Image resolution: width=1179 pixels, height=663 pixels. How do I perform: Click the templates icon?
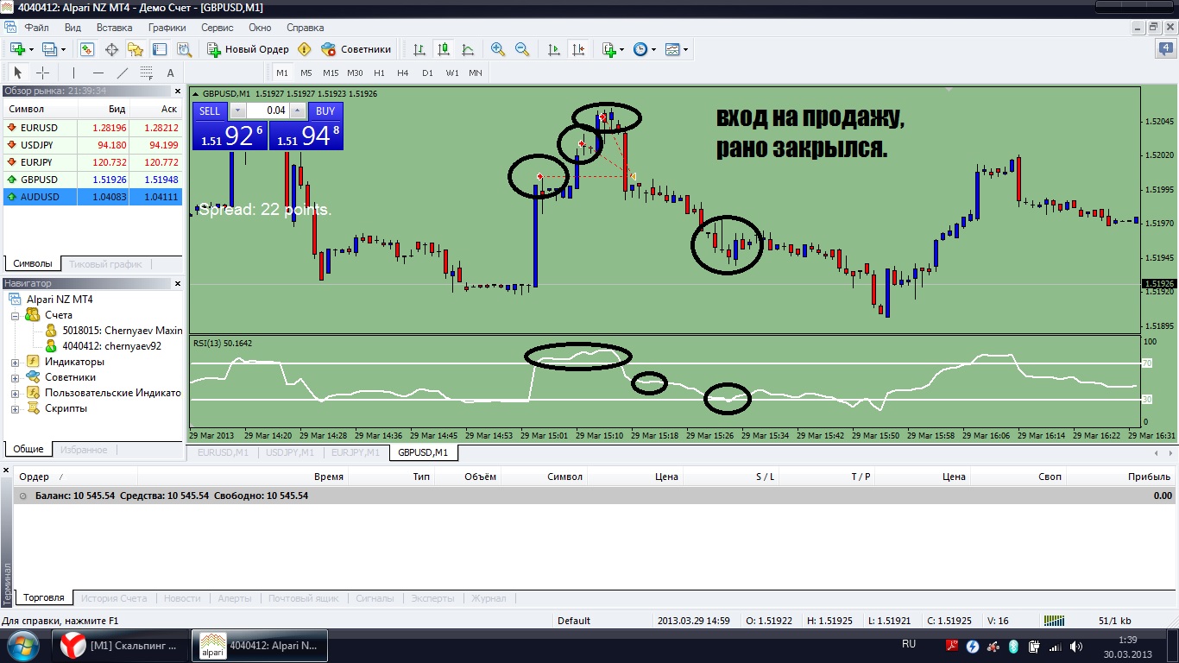672,49
